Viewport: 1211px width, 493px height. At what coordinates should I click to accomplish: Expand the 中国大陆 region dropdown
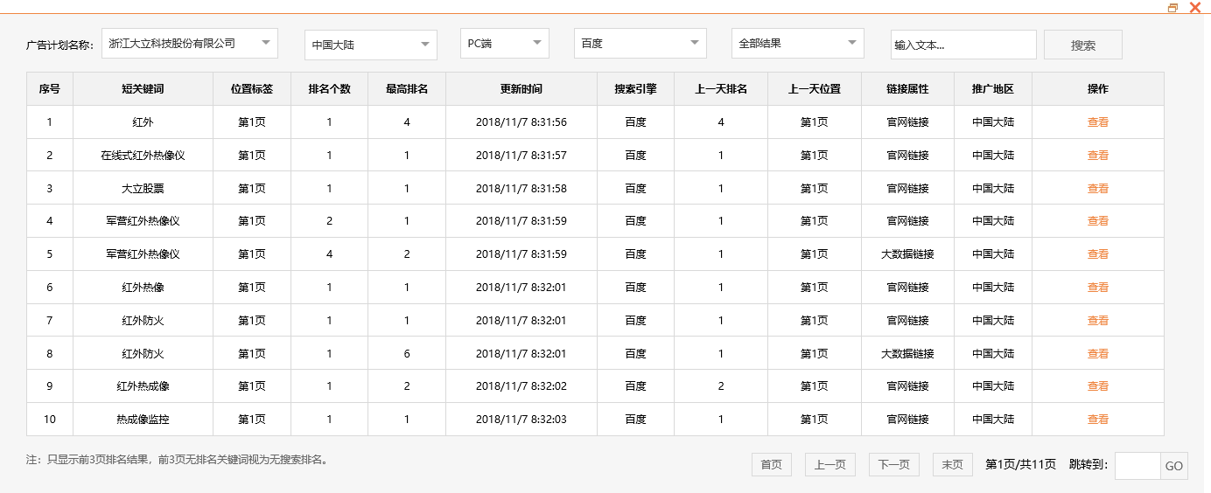click(x=371, y=45)
